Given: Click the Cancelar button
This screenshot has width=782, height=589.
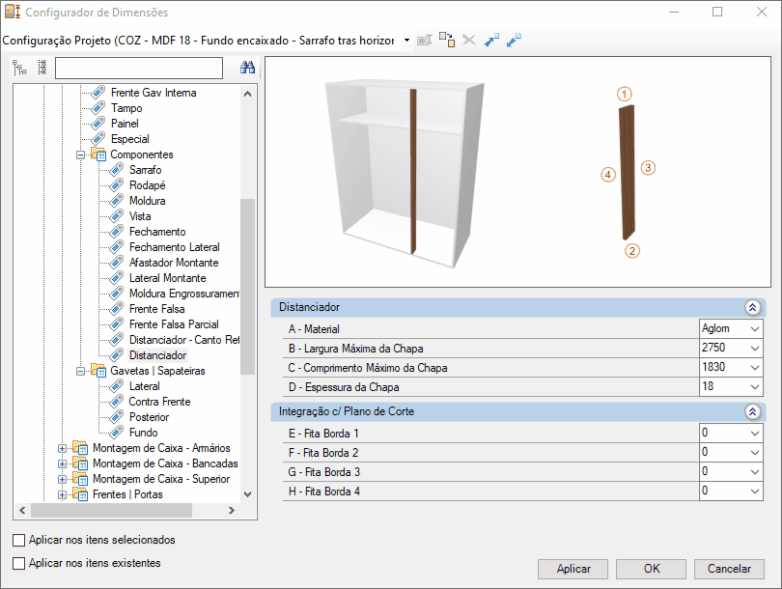Looking at the screenshot, I should [729, 569].
